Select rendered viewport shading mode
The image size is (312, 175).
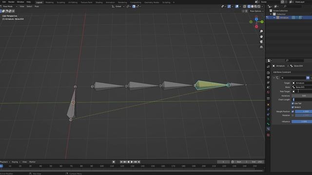coord(259,6)
